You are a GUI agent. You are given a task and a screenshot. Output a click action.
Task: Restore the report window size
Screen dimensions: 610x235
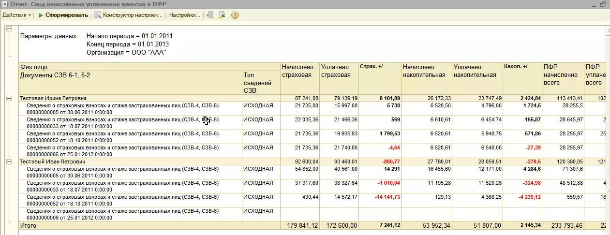(x=603, y=4)
